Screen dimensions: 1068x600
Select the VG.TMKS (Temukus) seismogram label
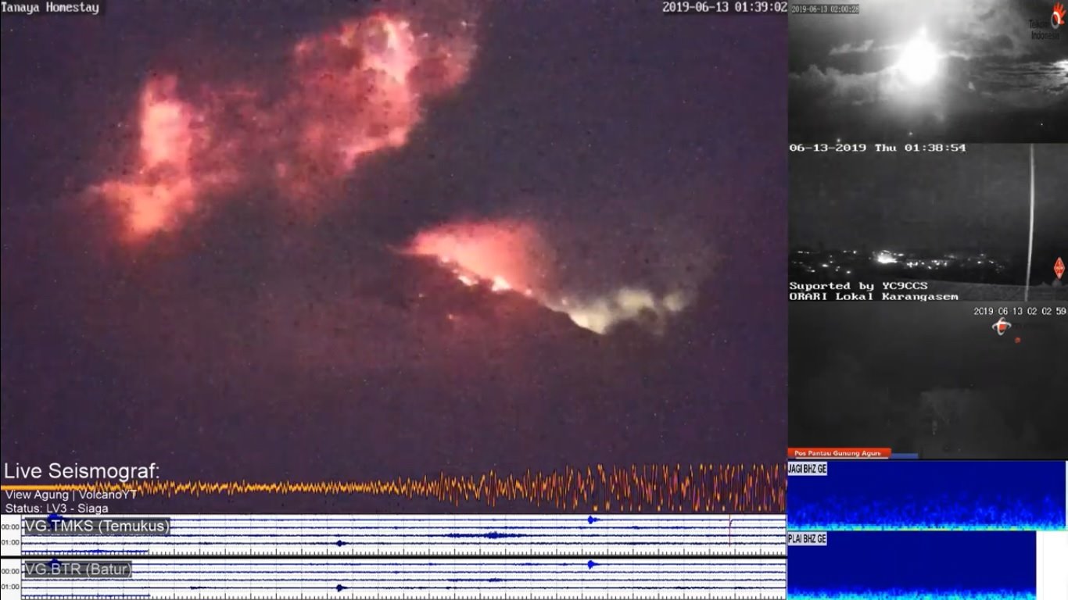pos(97,527)
